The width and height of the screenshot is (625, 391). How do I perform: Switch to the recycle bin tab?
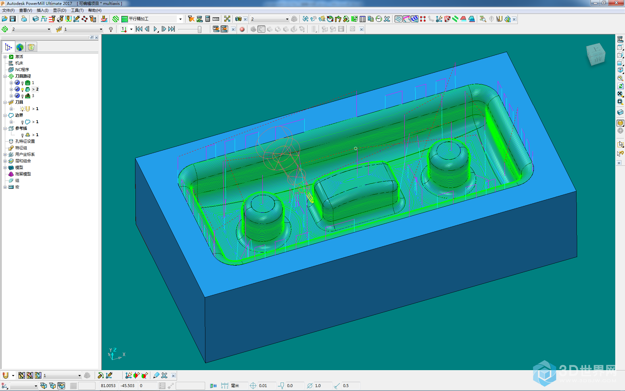[31, 47]
